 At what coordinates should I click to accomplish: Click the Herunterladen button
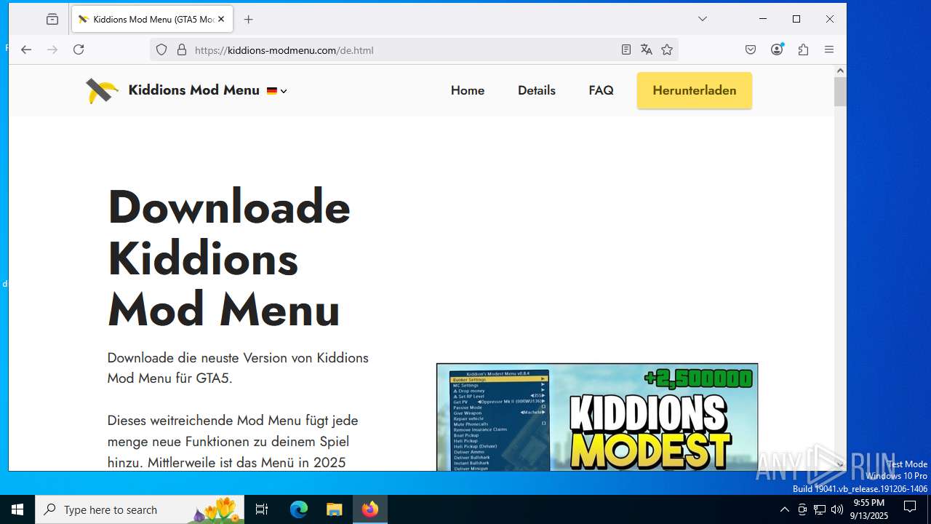tap(695, 91)
